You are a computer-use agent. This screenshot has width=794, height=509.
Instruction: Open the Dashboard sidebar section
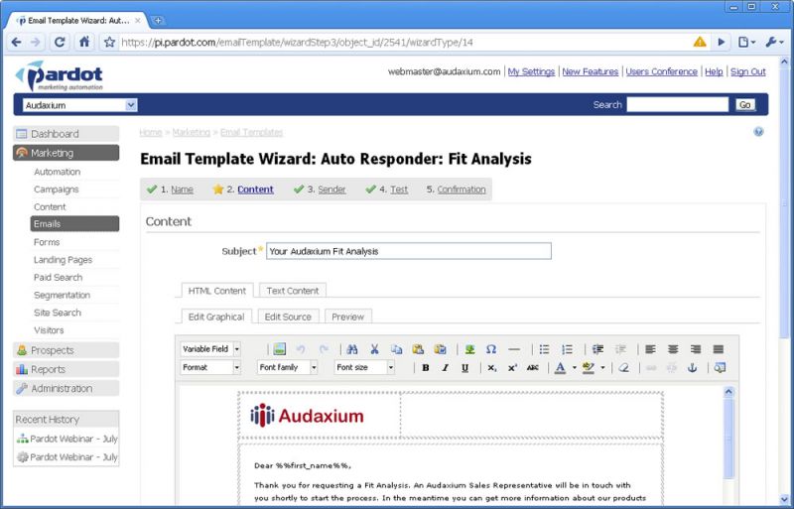(x=66, y=134)
